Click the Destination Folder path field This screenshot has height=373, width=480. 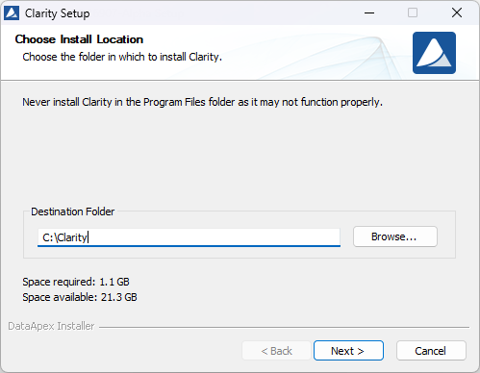(189, 237)
